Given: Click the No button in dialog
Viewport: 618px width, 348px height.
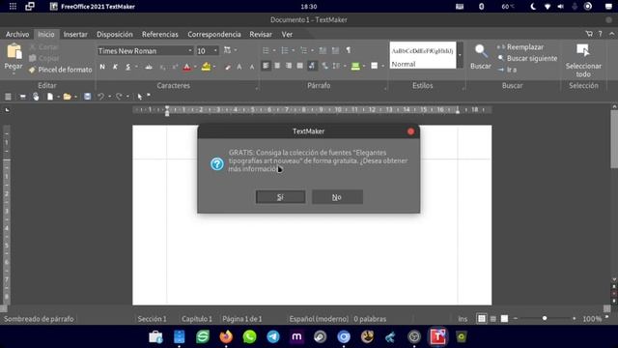Looking at the screenshot, I should 337,197.
